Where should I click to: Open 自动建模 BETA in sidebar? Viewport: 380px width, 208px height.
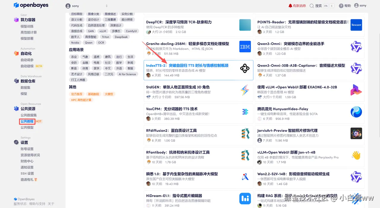(x=31, y=66)
